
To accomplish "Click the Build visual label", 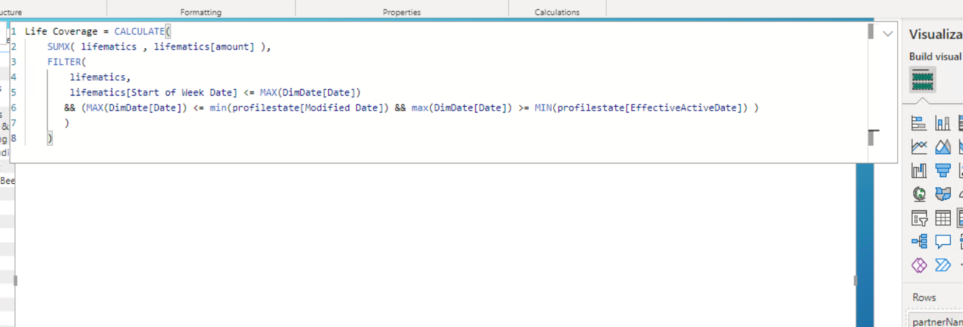I will tap(935, 56).
